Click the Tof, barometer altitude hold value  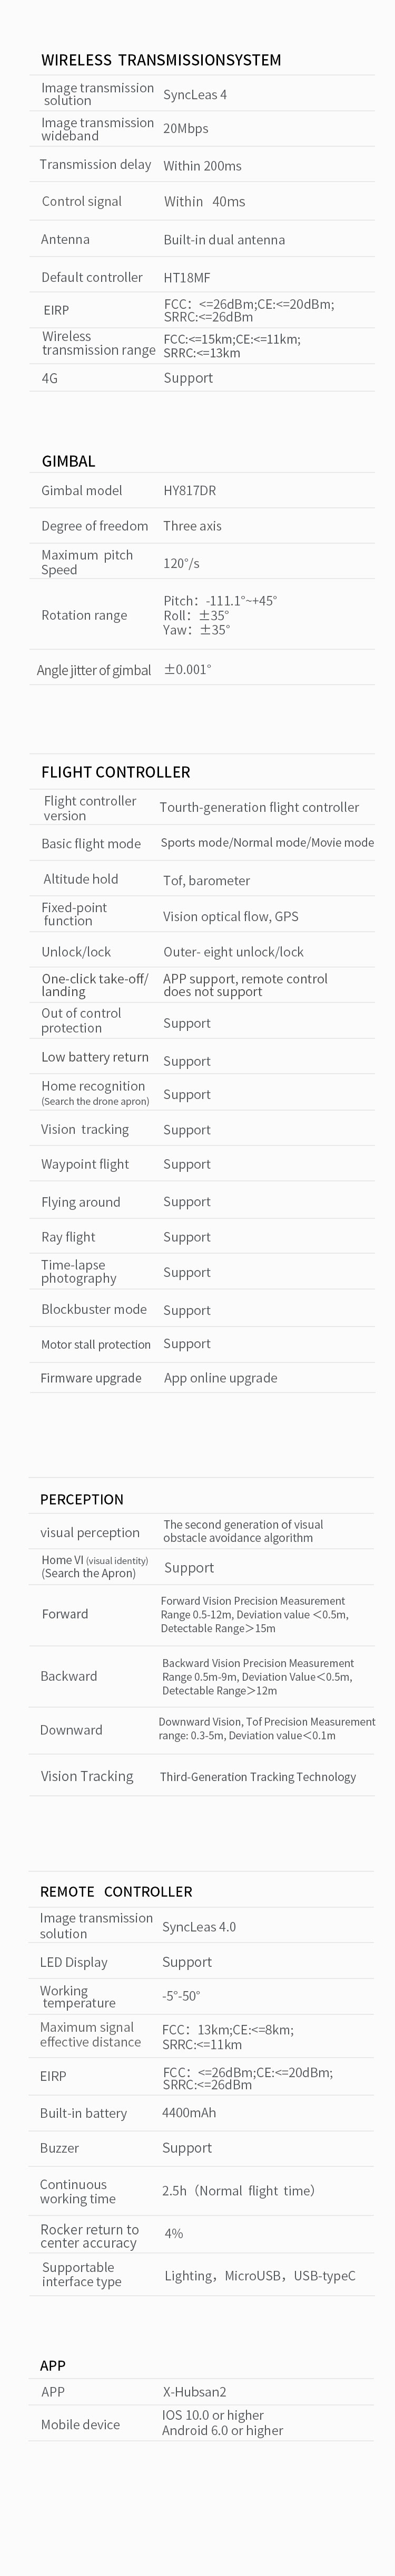click(206, 881)
